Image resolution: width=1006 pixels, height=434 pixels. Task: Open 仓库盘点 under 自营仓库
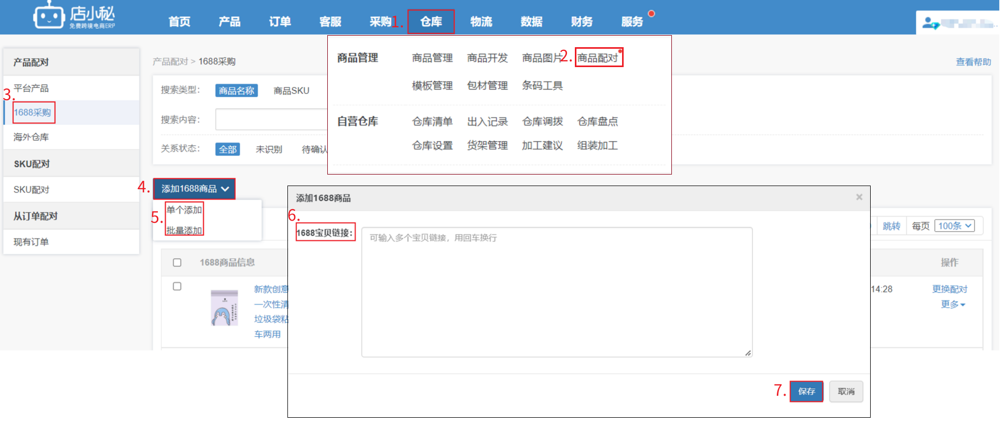click(x=597, y=122)
